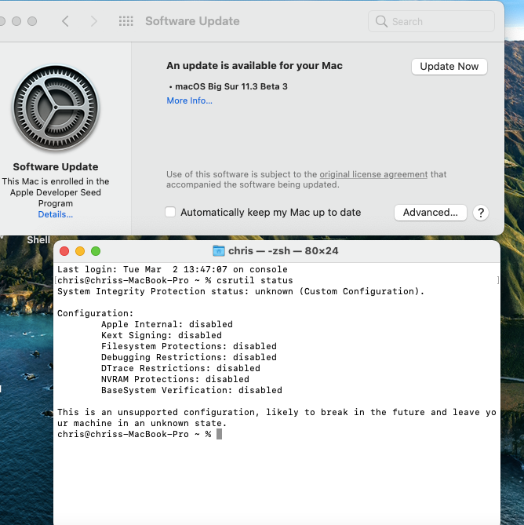Click the 'Configuration:' heading in Terminal
Viewport: 524px width, 525px height.
pos(96,313)
